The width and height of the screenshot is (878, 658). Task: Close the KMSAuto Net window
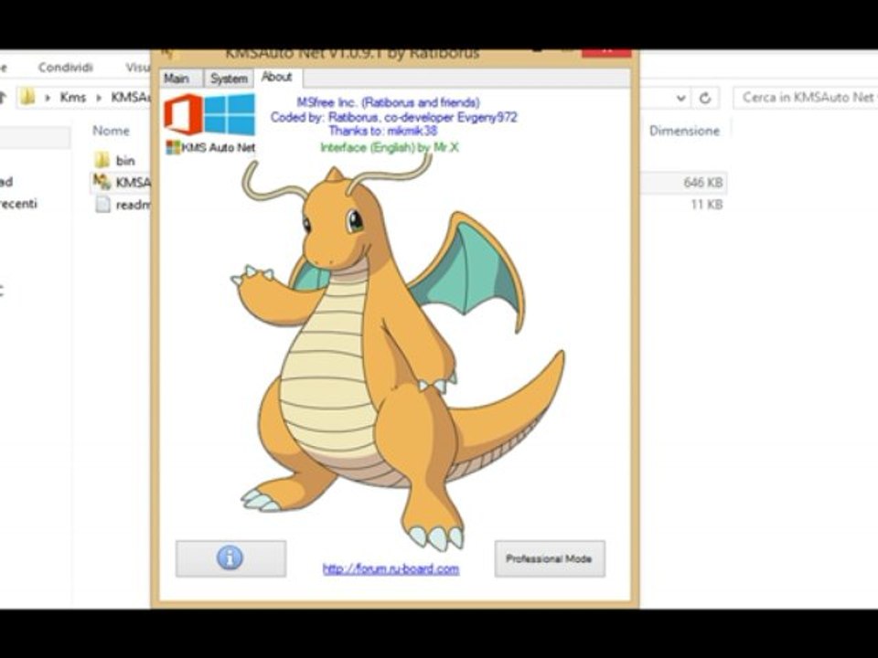click(606, 52)
